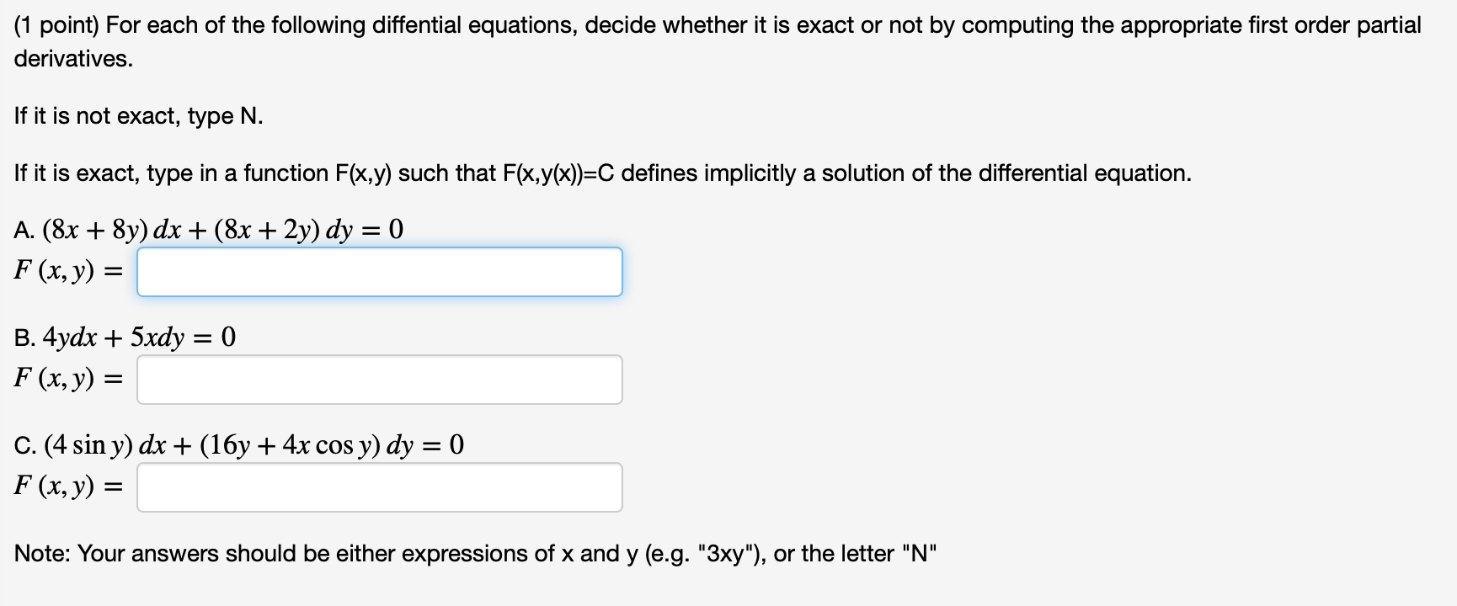Click the 'If it is not exact, type N' line

(137, 114)
